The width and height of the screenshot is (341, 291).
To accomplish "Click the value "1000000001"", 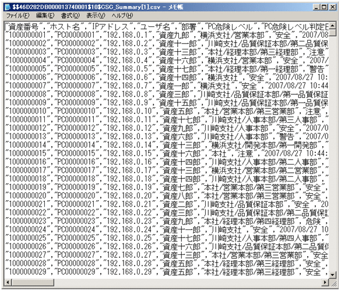I will click(27, 35).
